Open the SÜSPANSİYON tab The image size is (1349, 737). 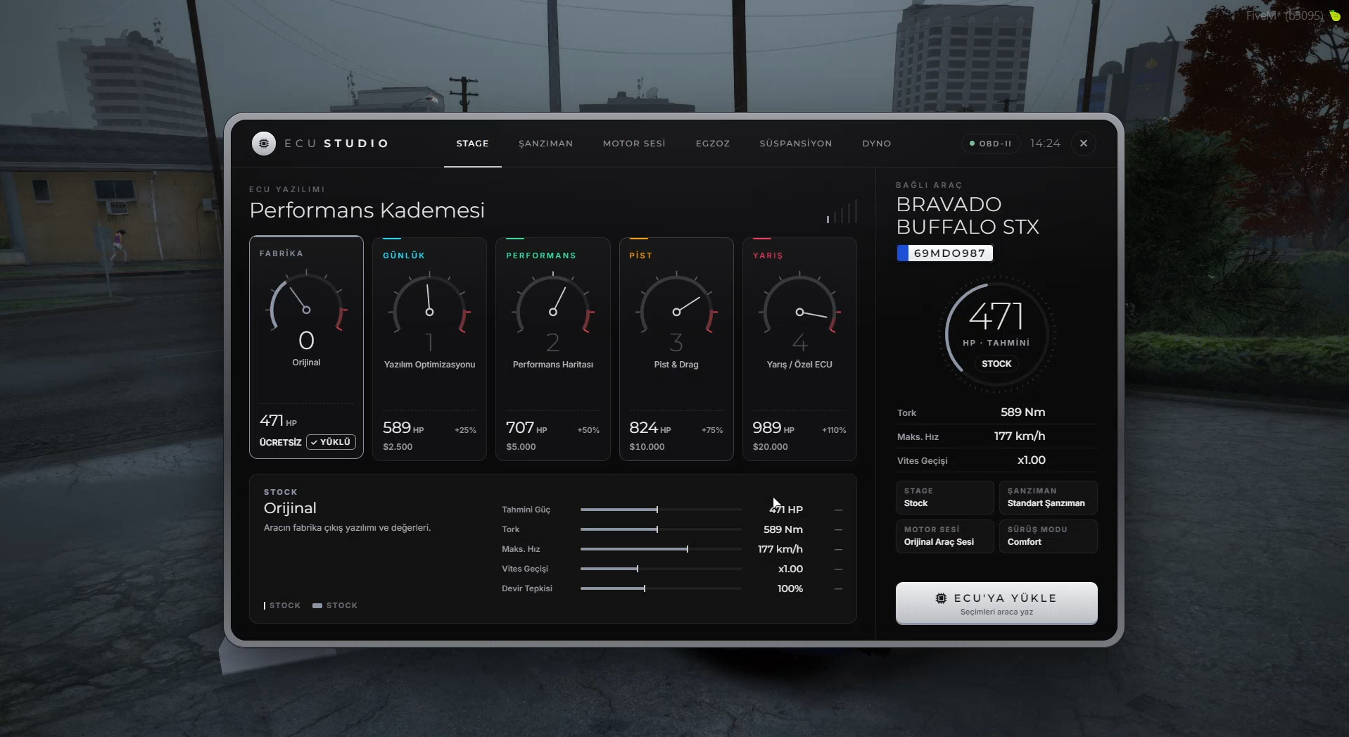tap(796, 144)
